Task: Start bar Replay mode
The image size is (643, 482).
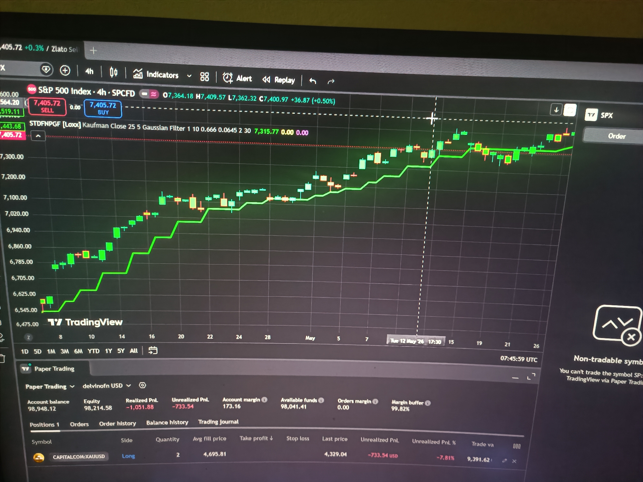Action: click(278, 80)
